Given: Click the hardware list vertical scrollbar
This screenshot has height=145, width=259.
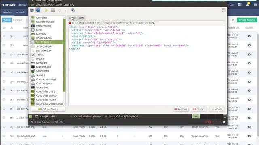Looking at the screenshot, I should [x=64, y=55].
